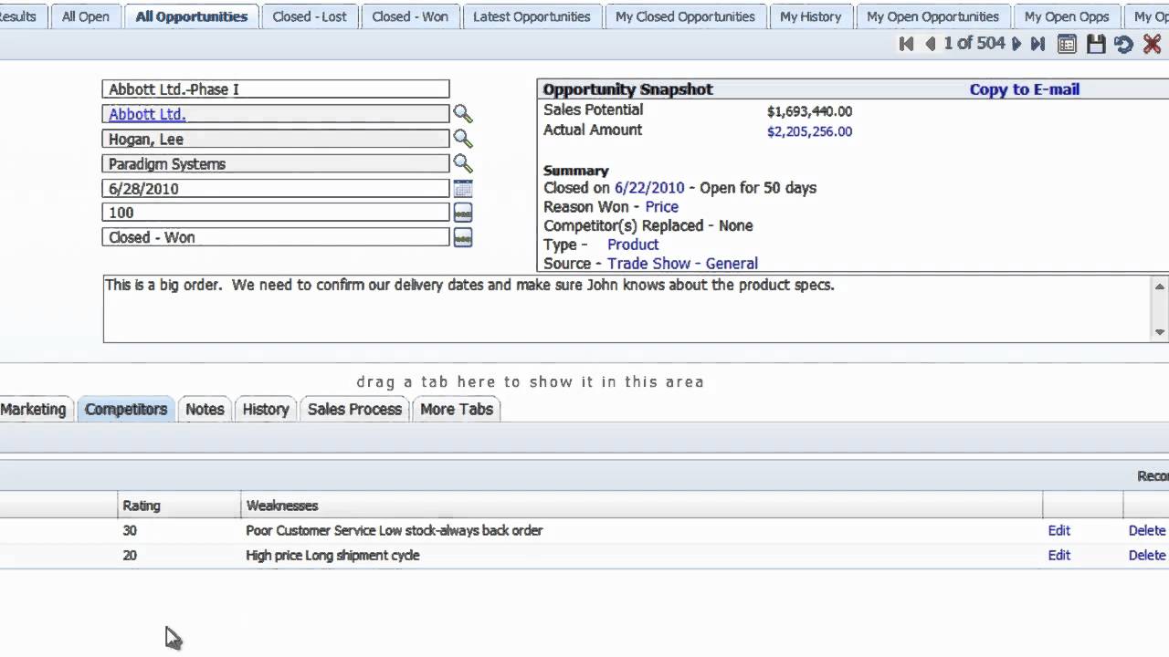Select the Competitors detail tab
The image size is (1169, 657).
(126, 409)
